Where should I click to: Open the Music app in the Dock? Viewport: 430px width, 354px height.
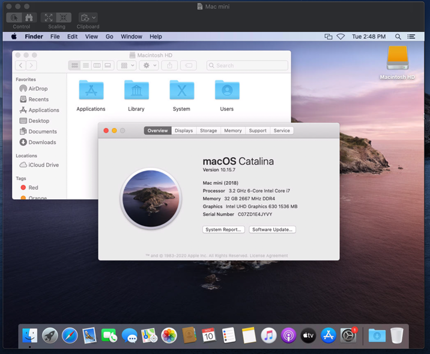pos(268,335)
